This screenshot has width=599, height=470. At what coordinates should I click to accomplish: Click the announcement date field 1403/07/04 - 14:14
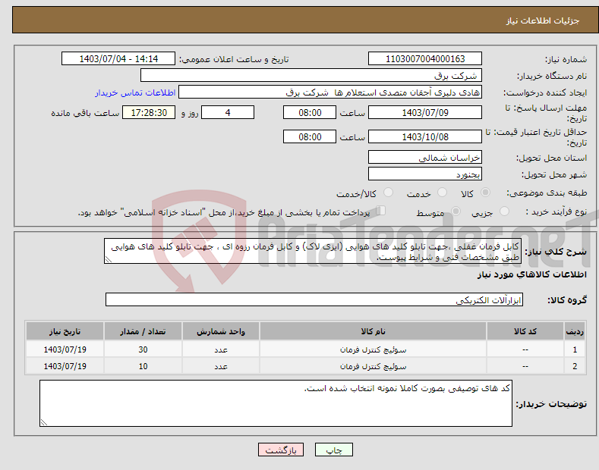click(x=118, y=59)
